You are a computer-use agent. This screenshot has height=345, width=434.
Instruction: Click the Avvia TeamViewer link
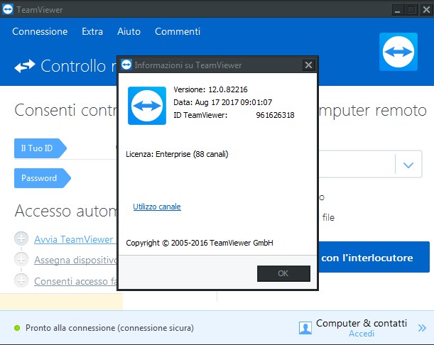[74, 239]
